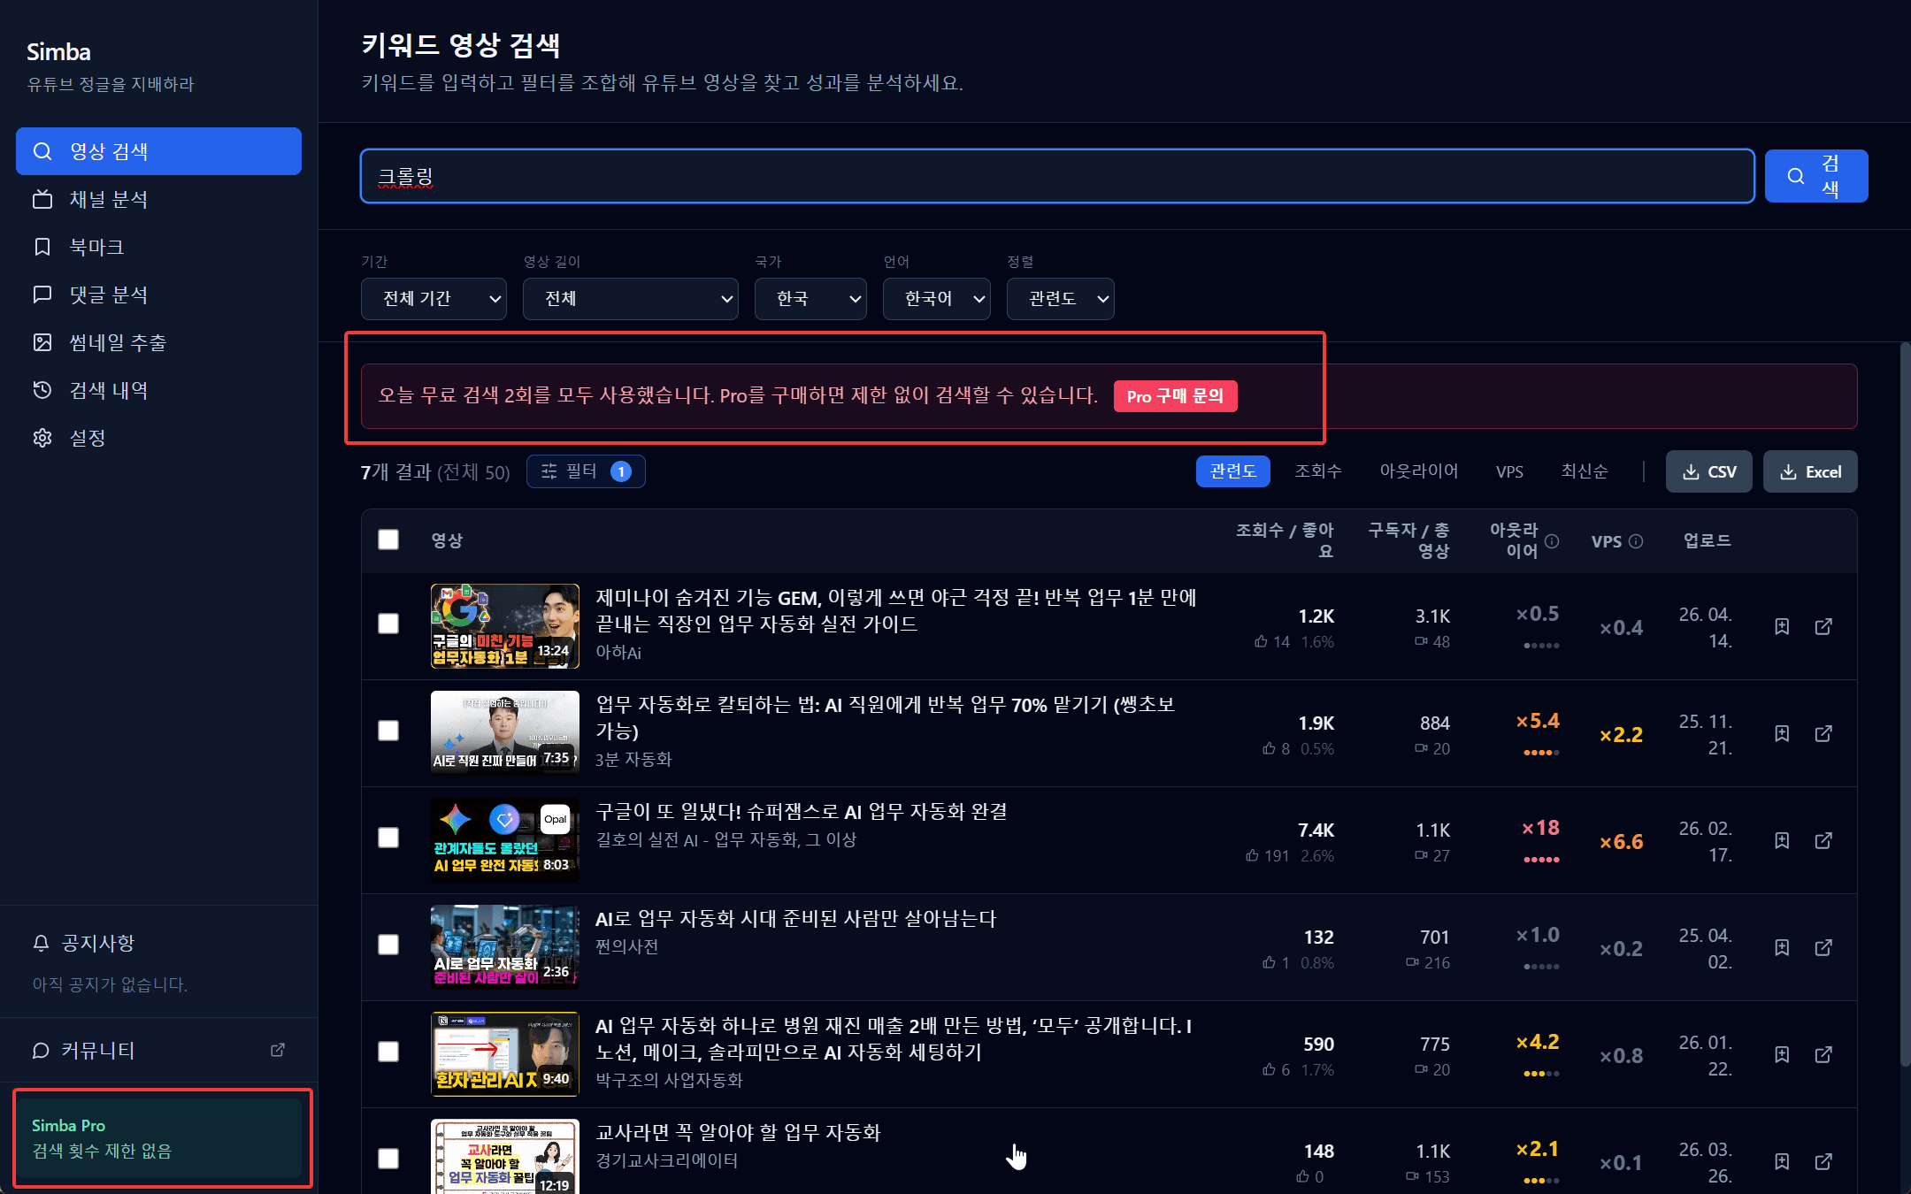Open the 커뮤니티 link
The height and width of the screenshot is (1194, 1911).
tap(158, 1050)
